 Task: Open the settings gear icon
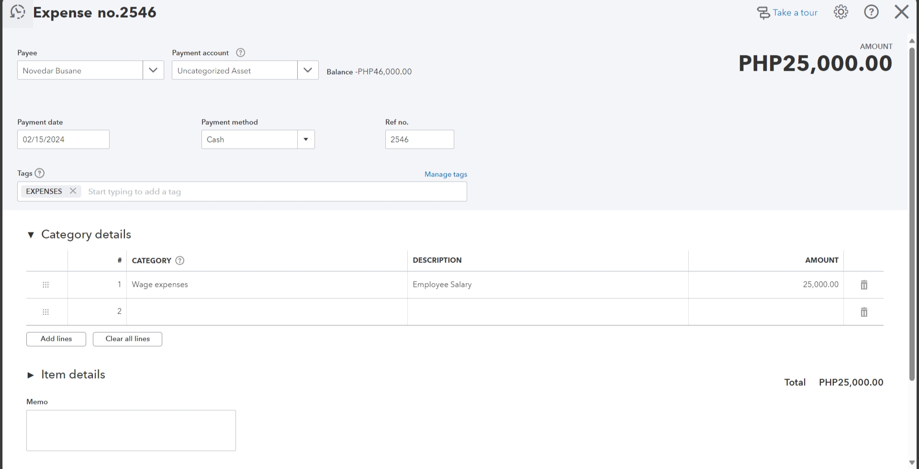(x=841, y=12)
